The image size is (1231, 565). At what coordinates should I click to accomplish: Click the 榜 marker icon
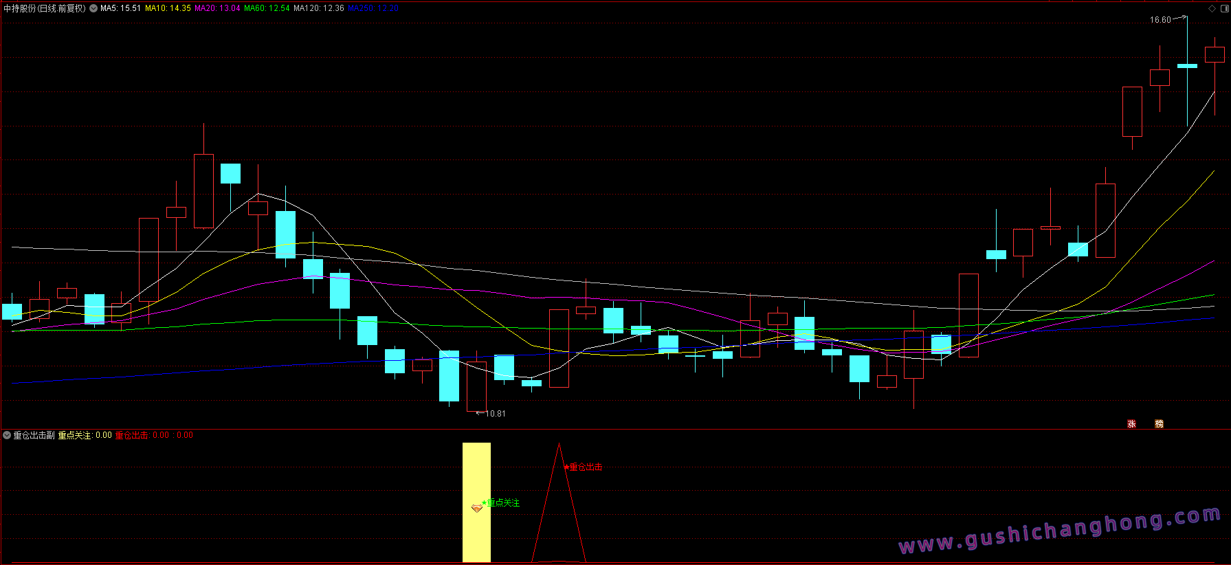pos(1159,423)
